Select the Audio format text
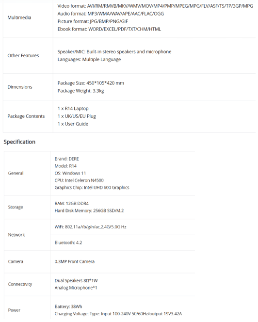Viewport: 258px width, 322px height. click(111, 14)
